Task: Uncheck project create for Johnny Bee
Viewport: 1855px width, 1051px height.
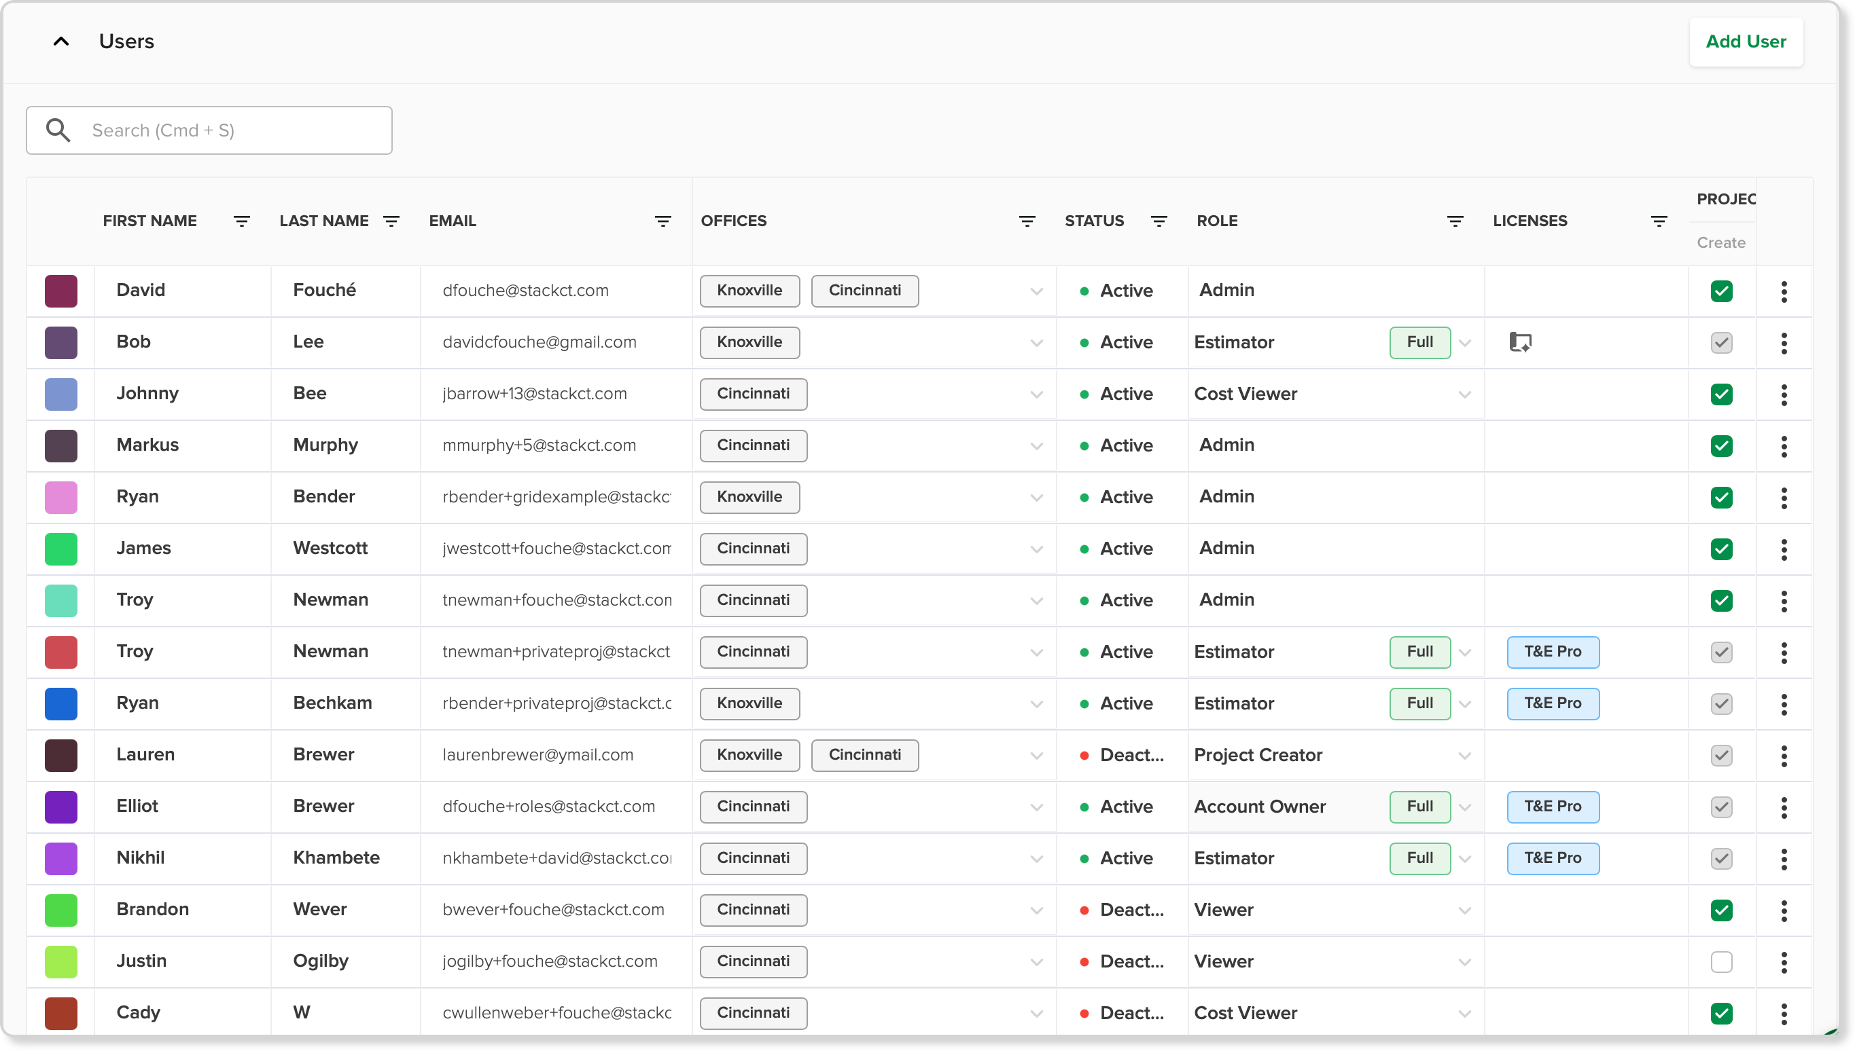Action: pos(1720,394)
